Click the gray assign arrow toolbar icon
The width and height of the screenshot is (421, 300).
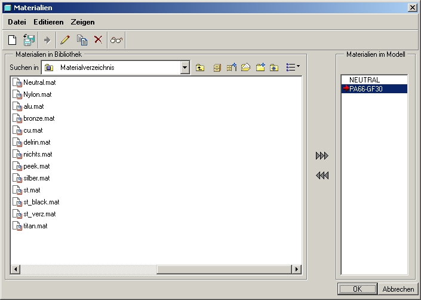pos(47,40)
